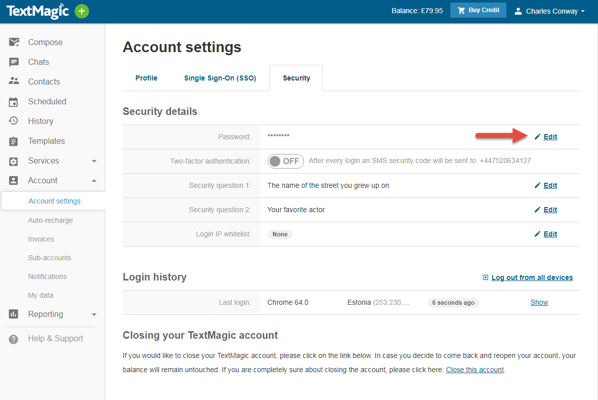The height and width of the screenshot is (400, 598).
Task: Open the Scheduled messages calendar icon
Action: coord(14,102)
